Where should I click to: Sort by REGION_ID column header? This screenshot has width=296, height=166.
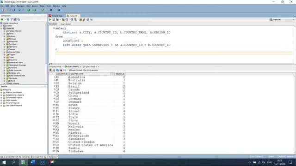pyautogui.click(x=120, y=74)
